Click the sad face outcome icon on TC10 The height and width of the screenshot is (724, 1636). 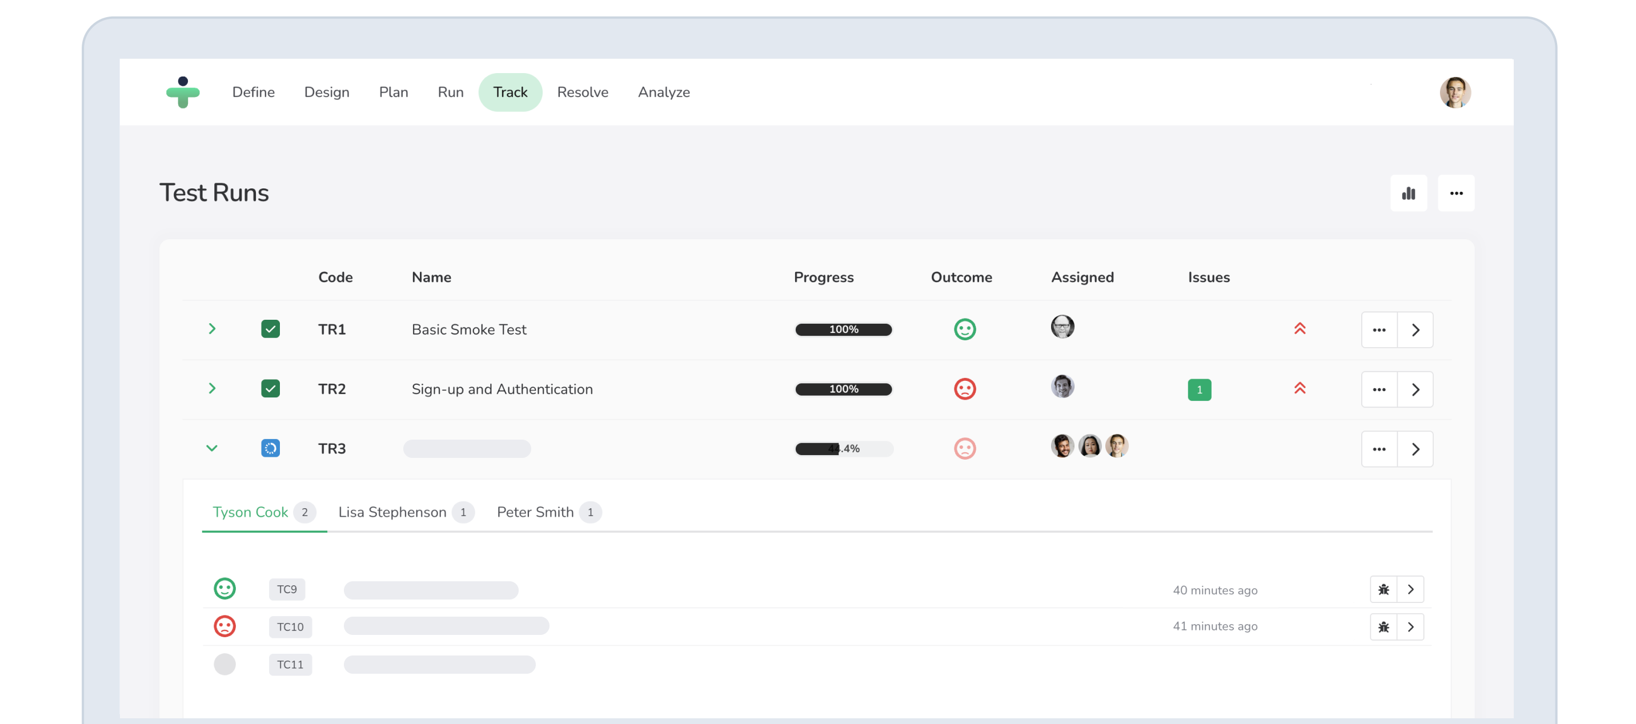tap(225, 626)
